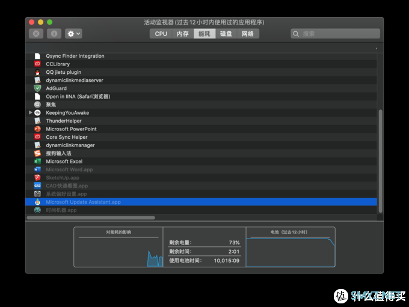Image resolution: width=409 pixels, height=307 pixels.
Task: Click the Microsoft PowerPoint icon
Action: (x=37, y=129)
